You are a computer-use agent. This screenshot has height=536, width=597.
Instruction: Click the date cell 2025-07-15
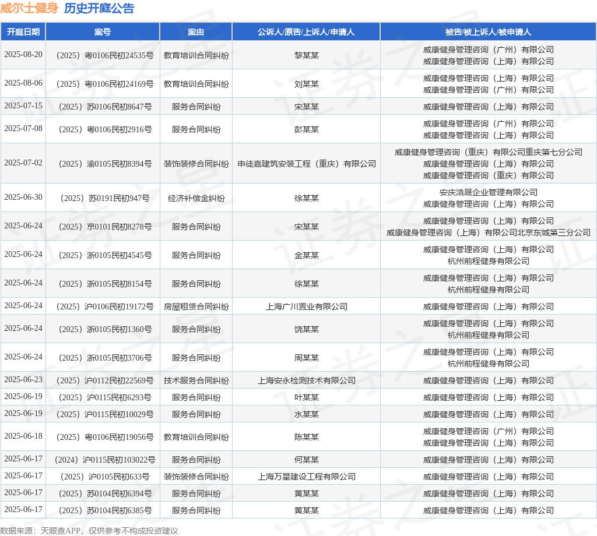[23, 106]
